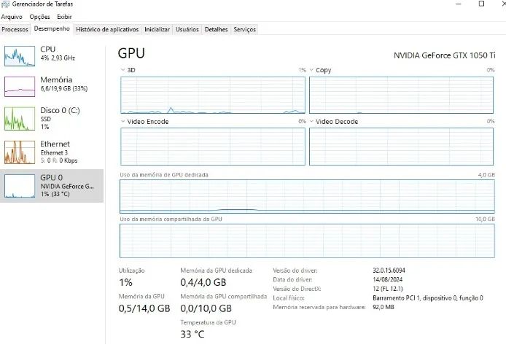Select the CPU usage graph thumbnail
This screenshot has height=350, width=506.
click(20, 56)
